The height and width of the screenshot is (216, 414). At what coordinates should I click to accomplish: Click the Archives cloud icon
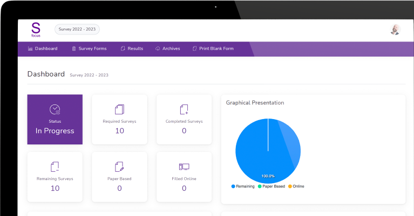(x=158, y=48)
